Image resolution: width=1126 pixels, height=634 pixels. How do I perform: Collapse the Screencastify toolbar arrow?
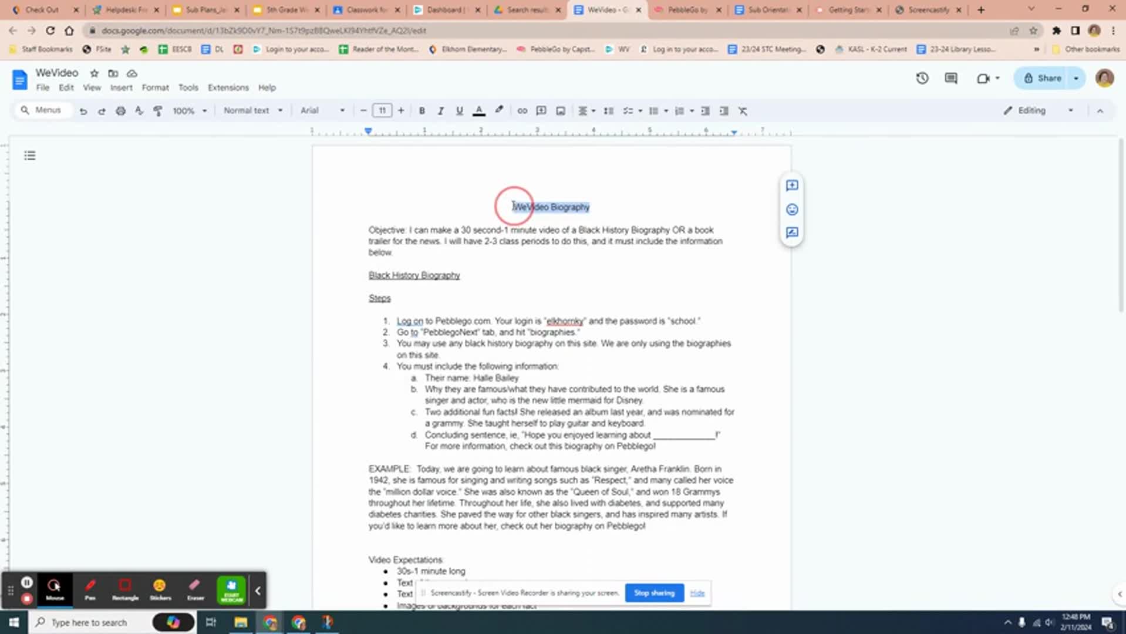pos(258,591)
